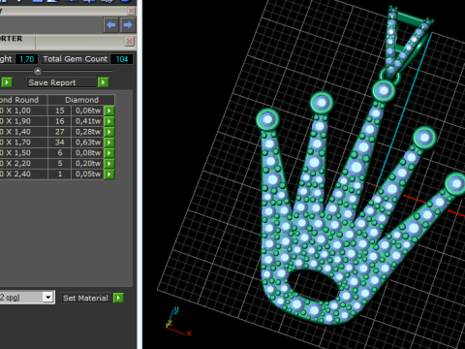Image resolution: width=465 pixels, height=349 pixels.
Task: Click the xyz axis indicator in the viewport
Action: 177,322
